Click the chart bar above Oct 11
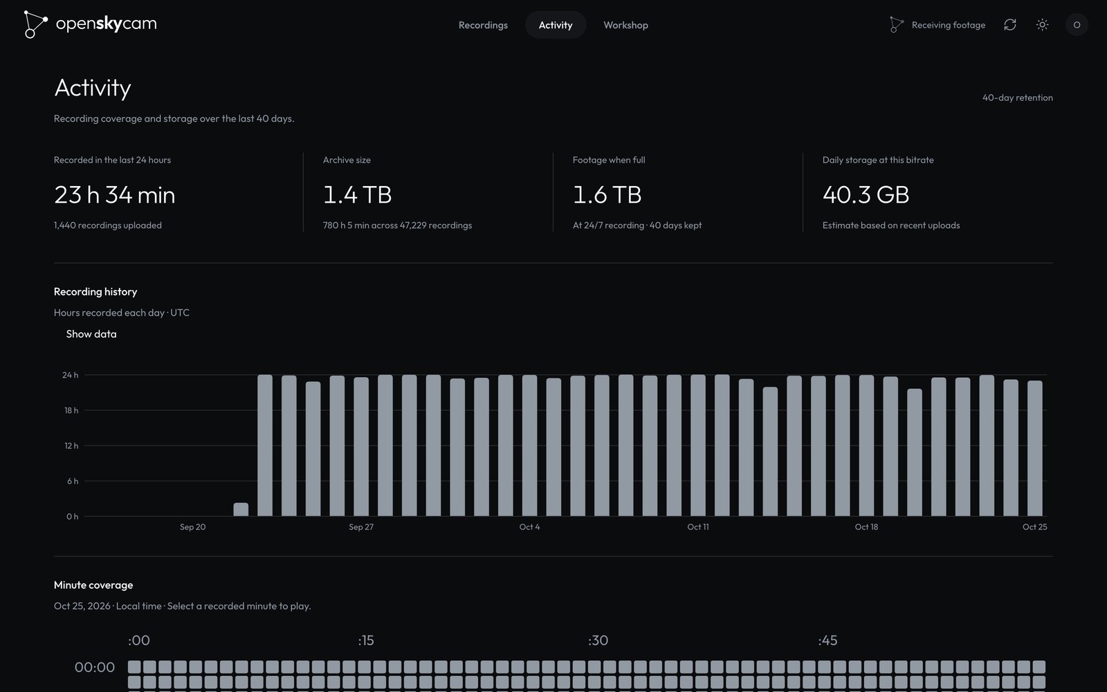This screenshot has width=1107, height=692. [698, 446]
